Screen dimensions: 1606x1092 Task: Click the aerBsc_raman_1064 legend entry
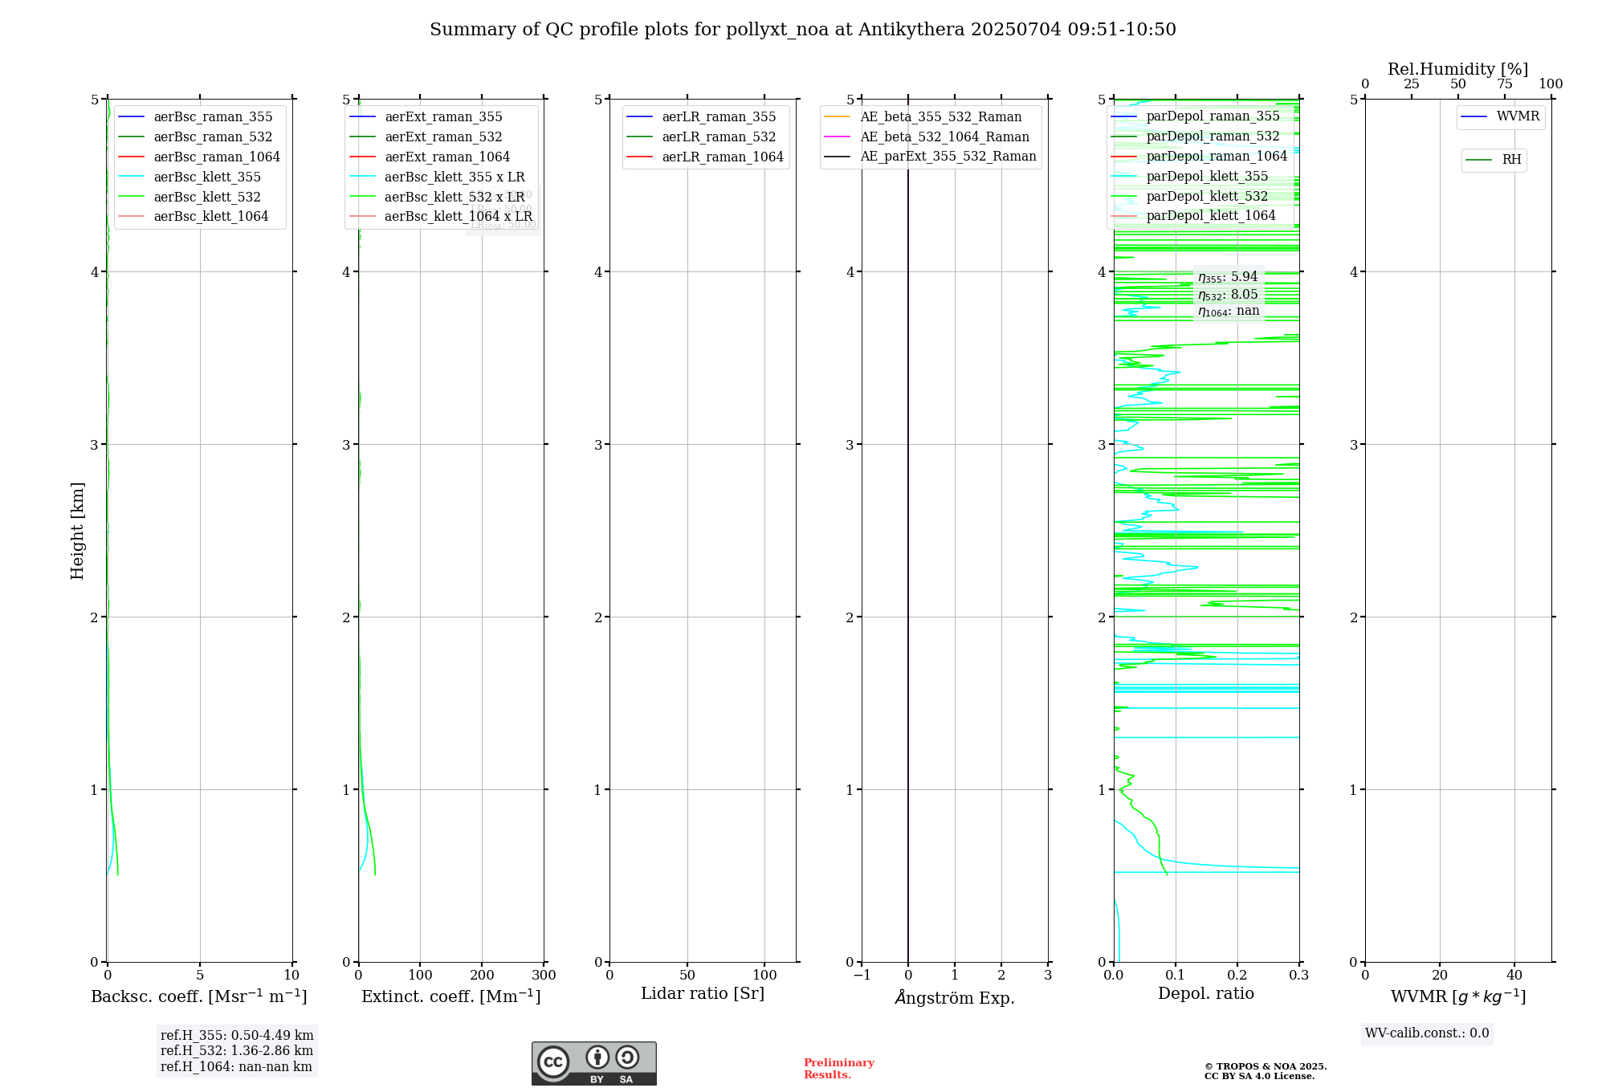(199, 157)
